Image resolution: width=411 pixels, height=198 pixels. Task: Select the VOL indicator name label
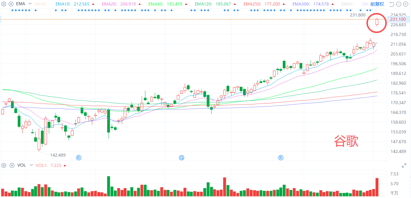point(21,165)
